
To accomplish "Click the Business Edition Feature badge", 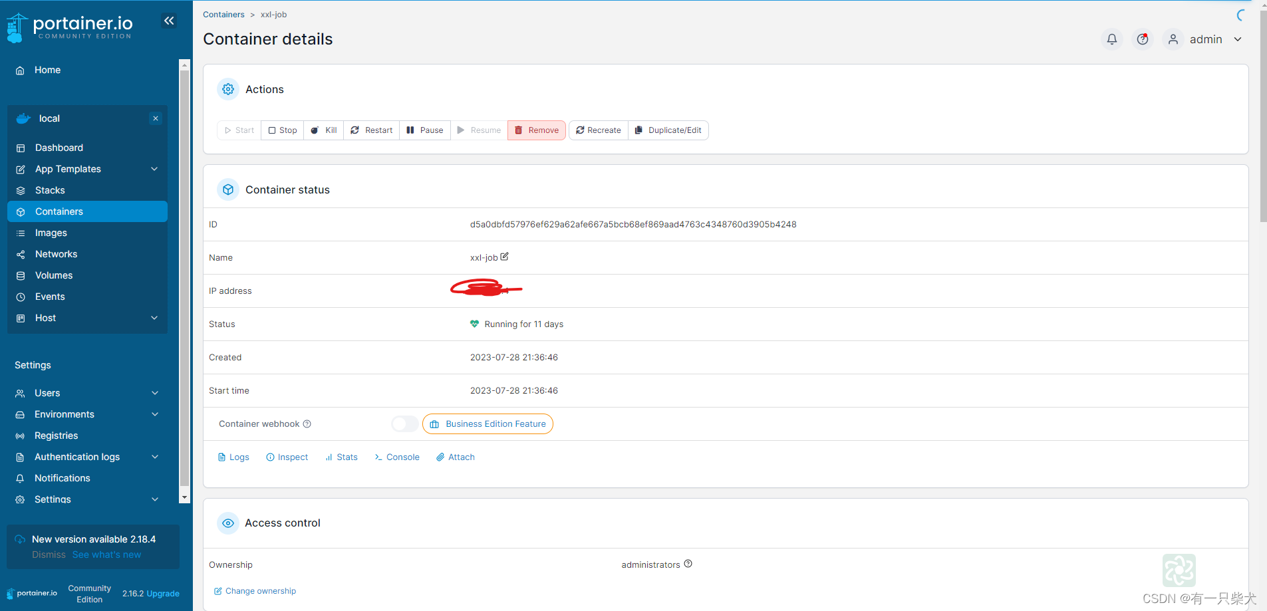I will 488,424.
